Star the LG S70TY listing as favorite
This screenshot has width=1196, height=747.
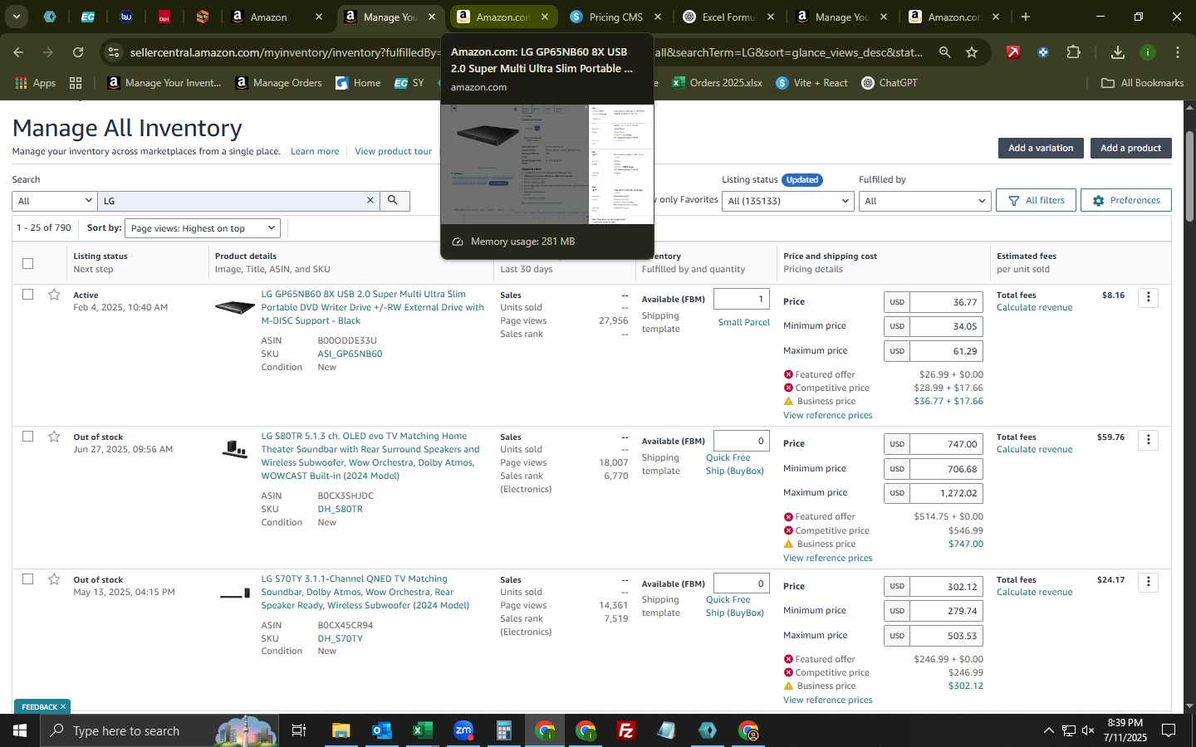(54, 579)
